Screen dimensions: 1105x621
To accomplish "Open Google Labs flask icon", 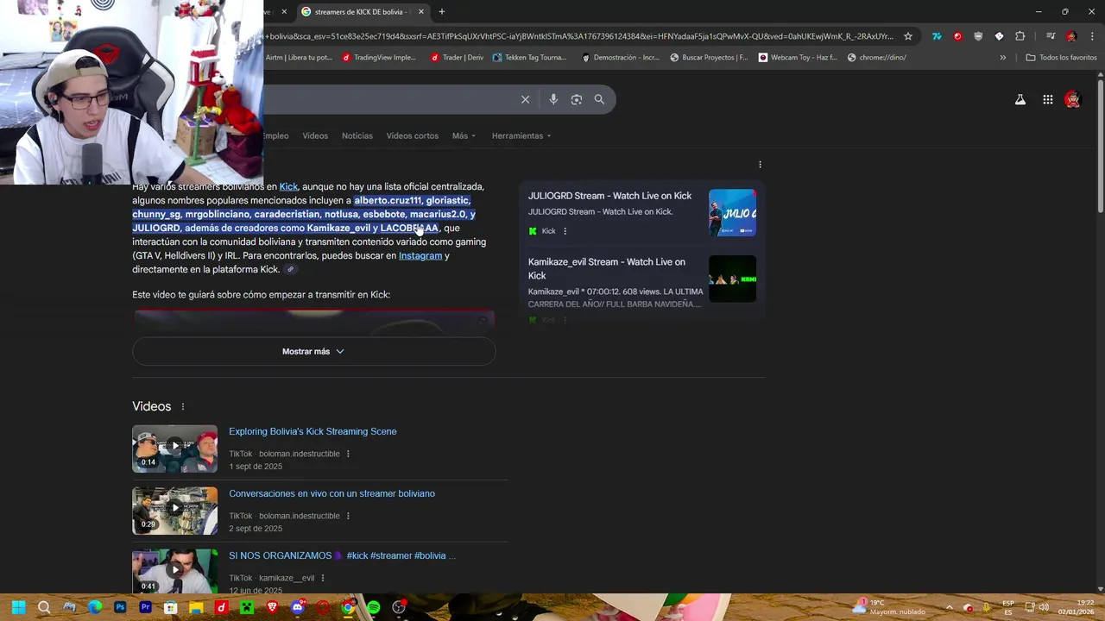I will (x=1020, y=100).
